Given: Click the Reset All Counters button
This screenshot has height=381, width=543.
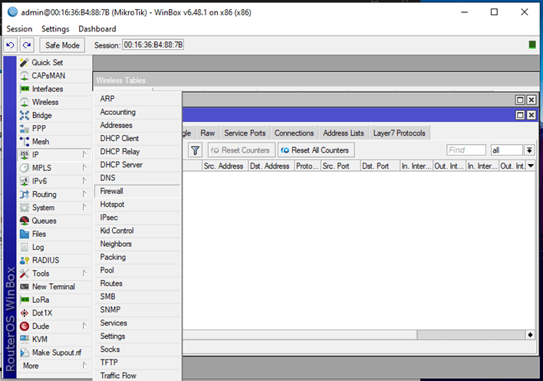Looking at the screenshot, I should coord(316,150).
